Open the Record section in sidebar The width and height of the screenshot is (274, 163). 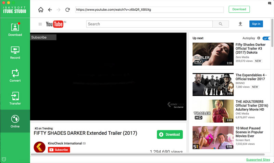coord(15,53)
